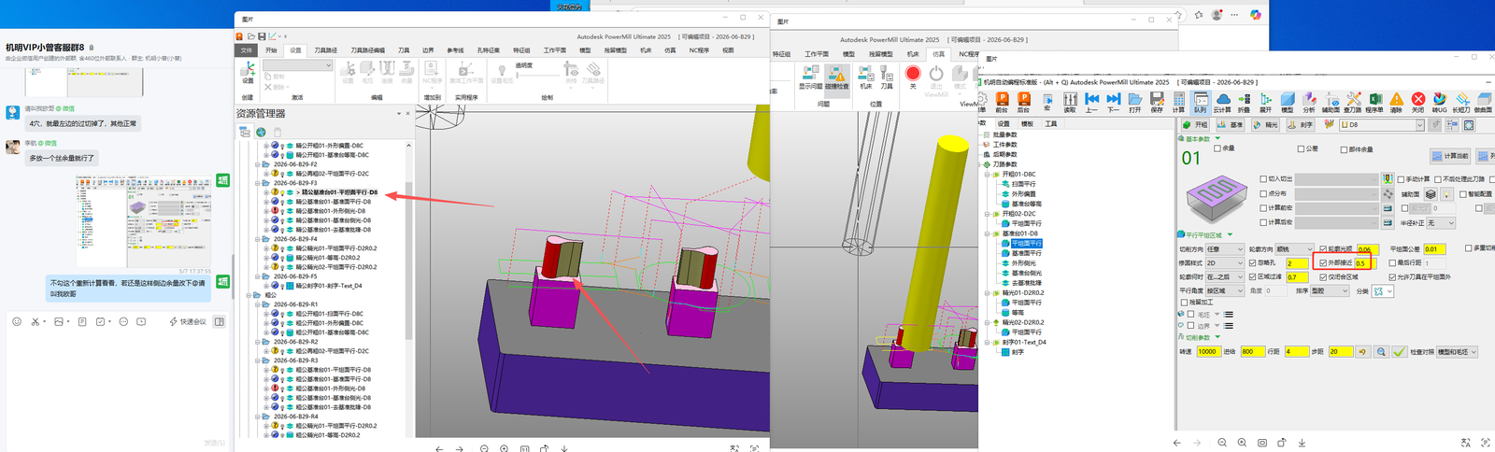The width and height of the screenshot is (1495, 452).
Task: Select 精公基准台01-平坦面平行-D8 toolpath in 资源管理器
Action: click(339, 192)
